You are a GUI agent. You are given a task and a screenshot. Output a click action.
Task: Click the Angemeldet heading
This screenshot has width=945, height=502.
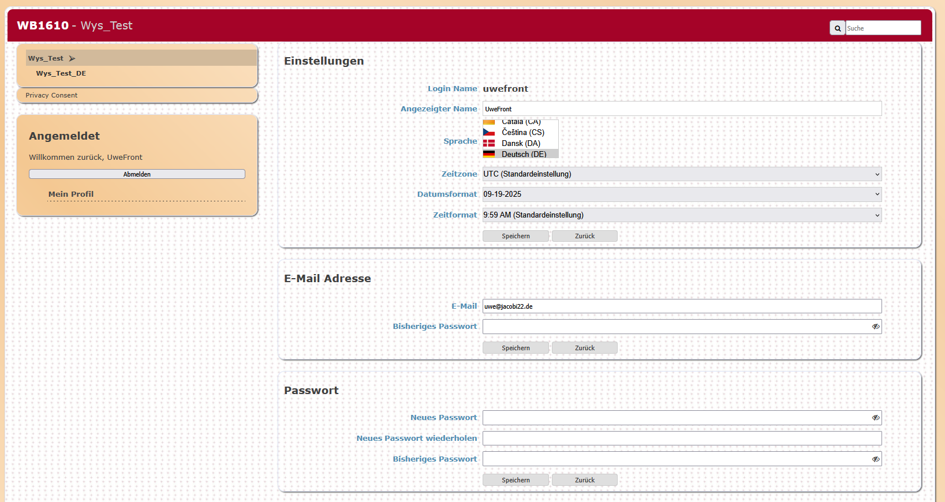[64, 136]
